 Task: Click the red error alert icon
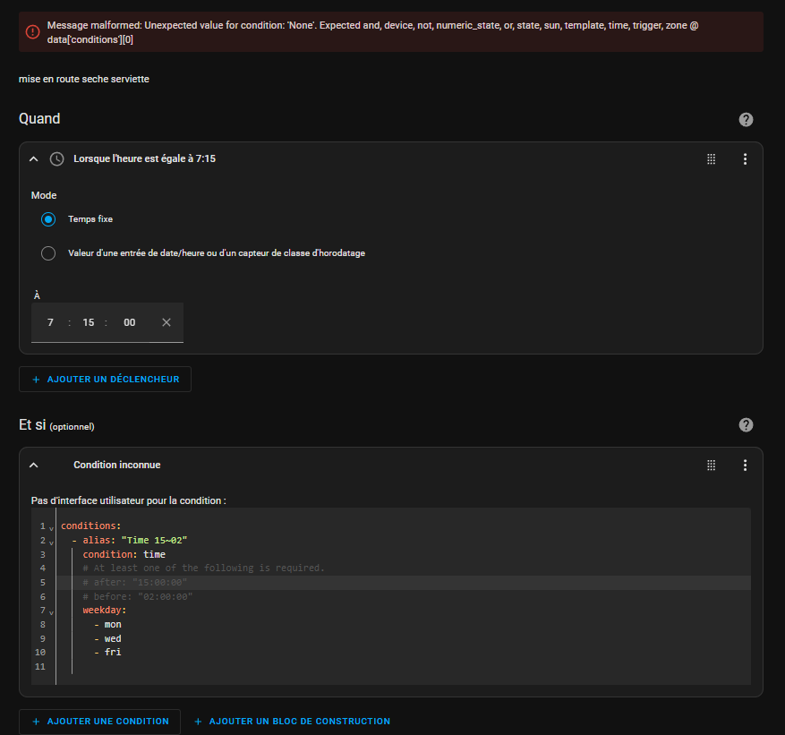pos(32,31)
